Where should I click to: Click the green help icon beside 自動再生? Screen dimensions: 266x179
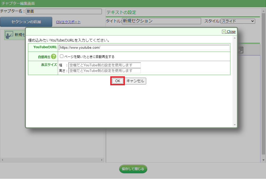[x=54, y=56]
